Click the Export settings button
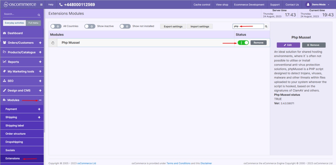The width and height of the screenshot is (336, 165). [x=173, y=26]
